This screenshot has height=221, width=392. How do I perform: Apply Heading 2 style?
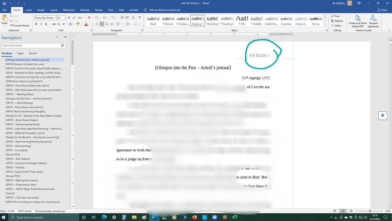click(213, 21)
